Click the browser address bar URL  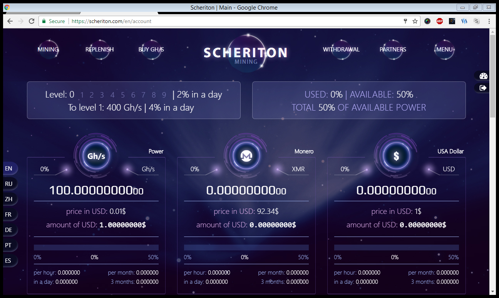pyautogui.click(x=112, y=21)
